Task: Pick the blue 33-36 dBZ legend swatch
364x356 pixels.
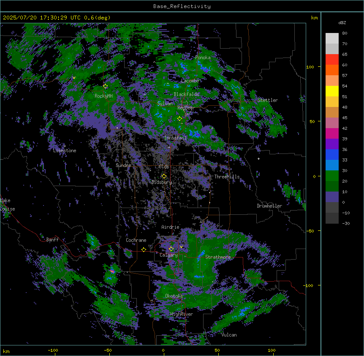Action: 332,154
